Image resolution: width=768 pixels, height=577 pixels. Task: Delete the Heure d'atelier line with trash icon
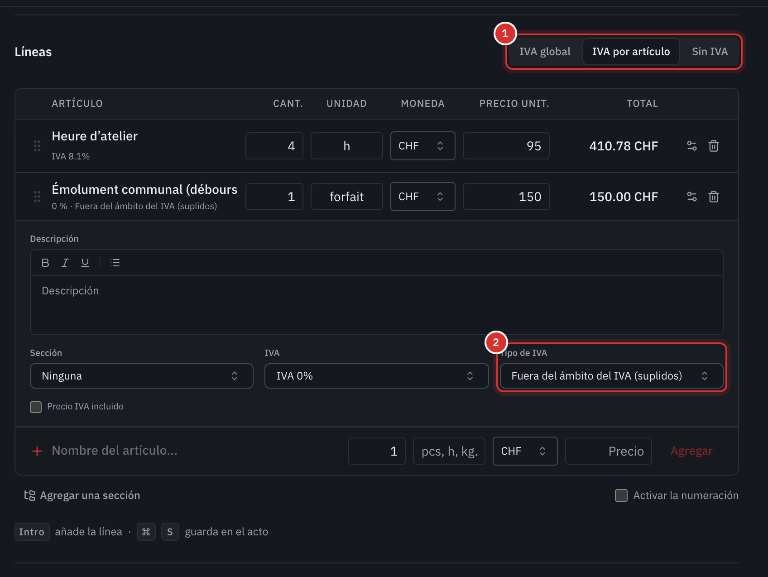(714, 146)
